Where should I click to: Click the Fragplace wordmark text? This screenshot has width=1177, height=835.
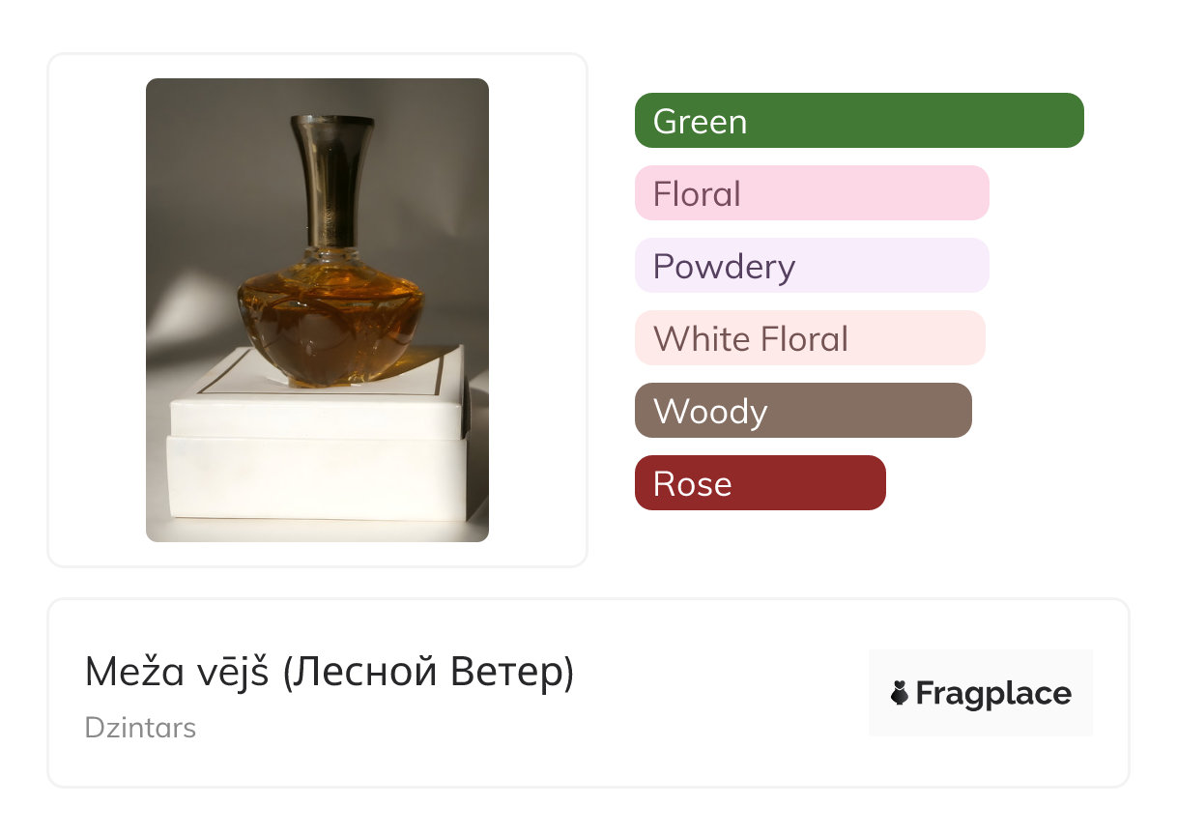click(x=993, y=693)
